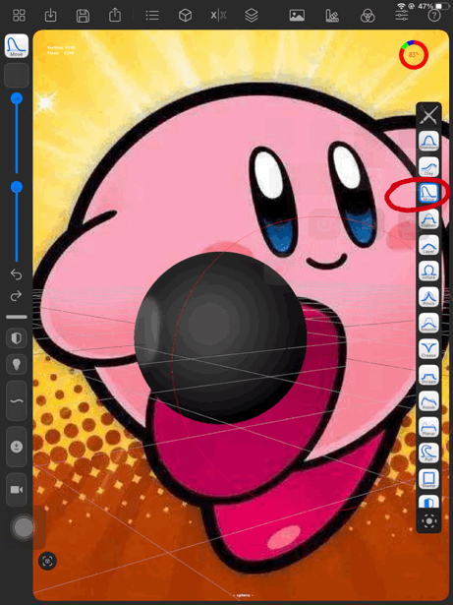Viewport: 453px width, 605px height.
Task: Toggle the stroke curve option
Action: coord(16,401)
